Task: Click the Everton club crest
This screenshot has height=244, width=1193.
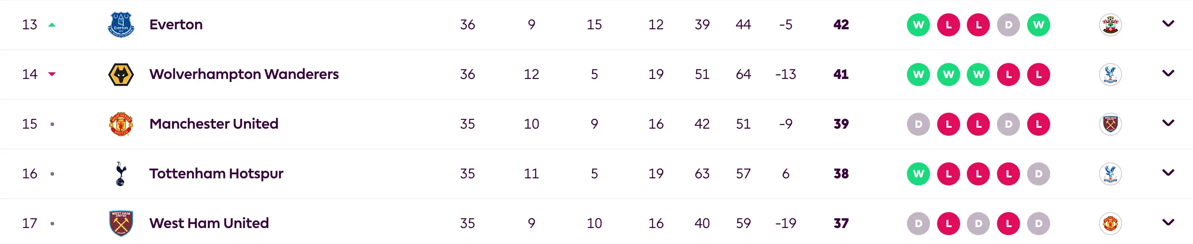Action: tap(121, 24)
